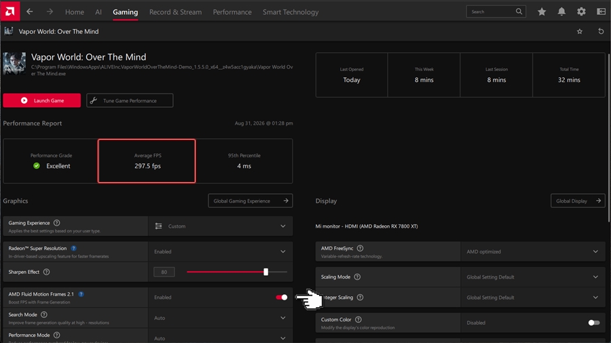Click the search magnifier icon

[x=519, y=12]
